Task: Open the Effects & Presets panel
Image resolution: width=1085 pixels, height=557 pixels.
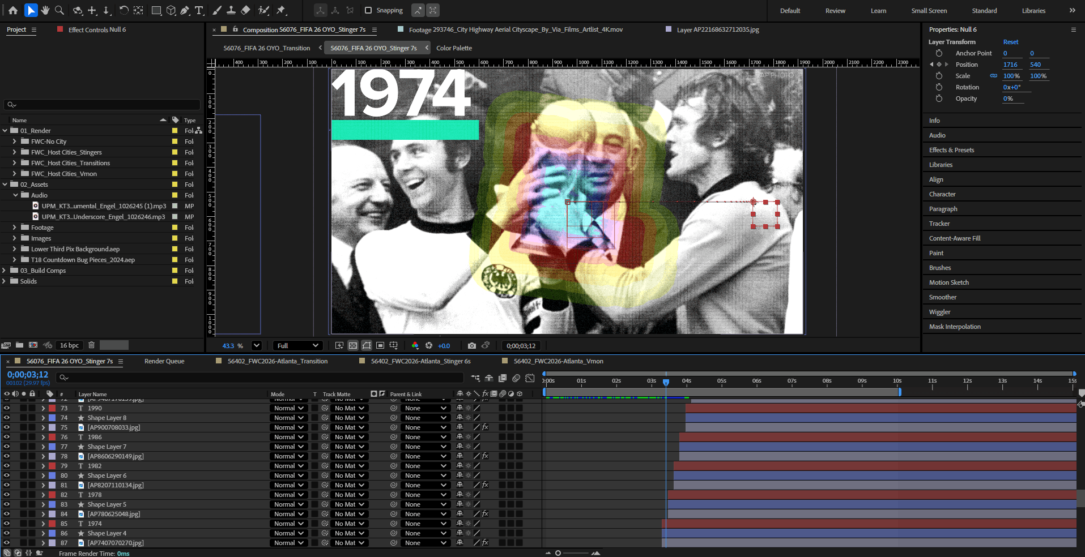Action: click(x=951, y=150)
